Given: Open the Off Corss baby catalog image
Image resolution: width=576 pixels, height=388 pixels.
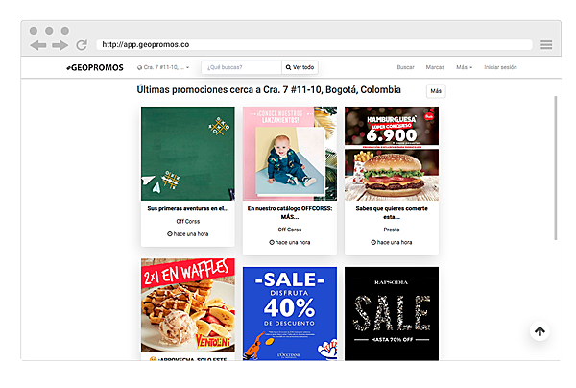Looking at the screenshot, I should pos(290,154).
